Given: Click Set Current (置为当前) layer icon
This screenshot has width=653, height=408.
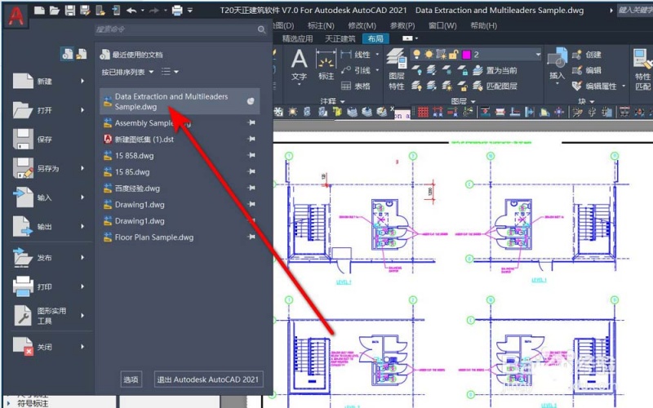Looking at the screenshot, I should pyautogui.click(x=478, y=70).
